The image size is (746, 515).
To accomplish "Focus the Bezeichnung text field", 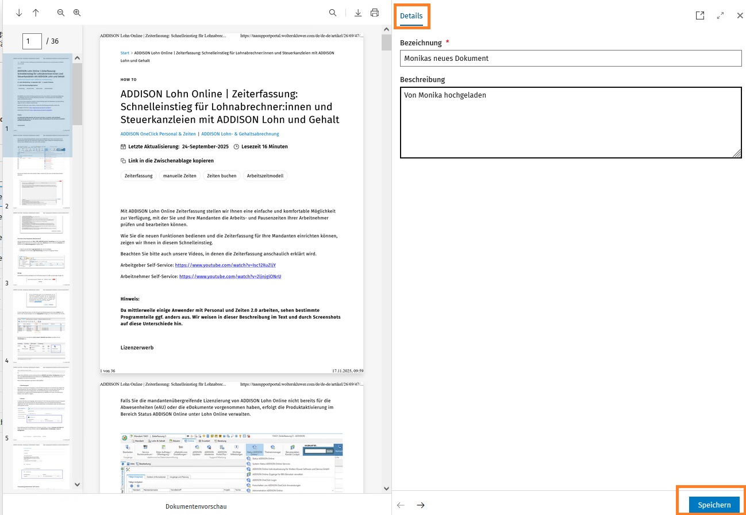I will (571, 58).
